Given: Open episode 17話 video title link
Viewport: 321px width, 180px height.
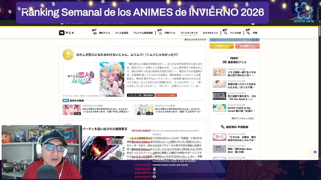Looking at the screenshot, I should (106, 110).
